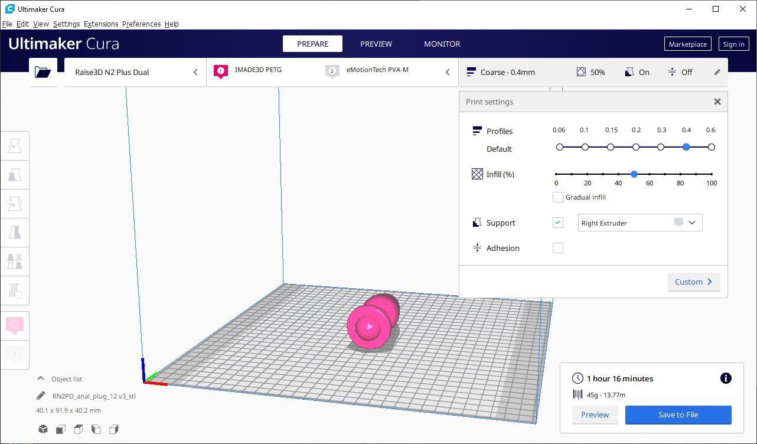Image resolution: width=757 pixels, height=444 pixels.
Task: Click the extruder 1 badge beside IMADE3D PETG
Action: click(221, 72)
